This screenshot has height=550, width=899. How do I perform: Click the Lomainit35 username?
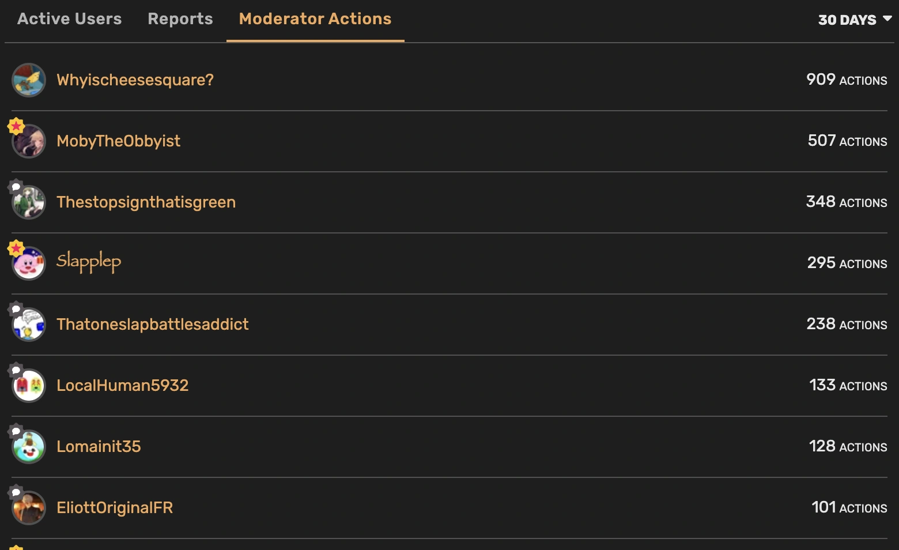point(99,447)
